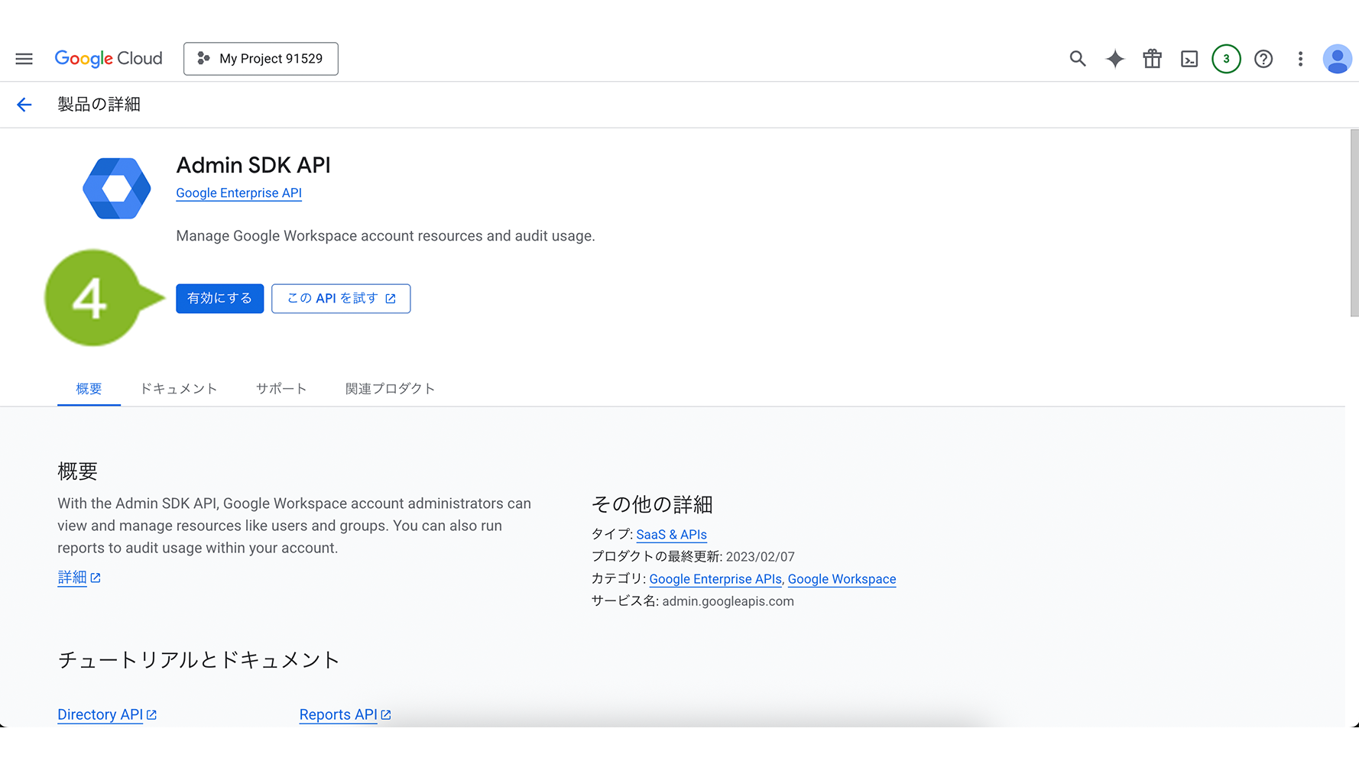Open the My Project 91529 selector
Image resolution: width=1359 pixels, height=764 pixels.
click(x=261, y=59)
